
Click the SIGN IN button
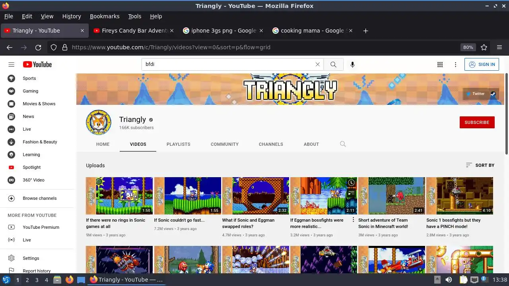(x=482, y=64)
